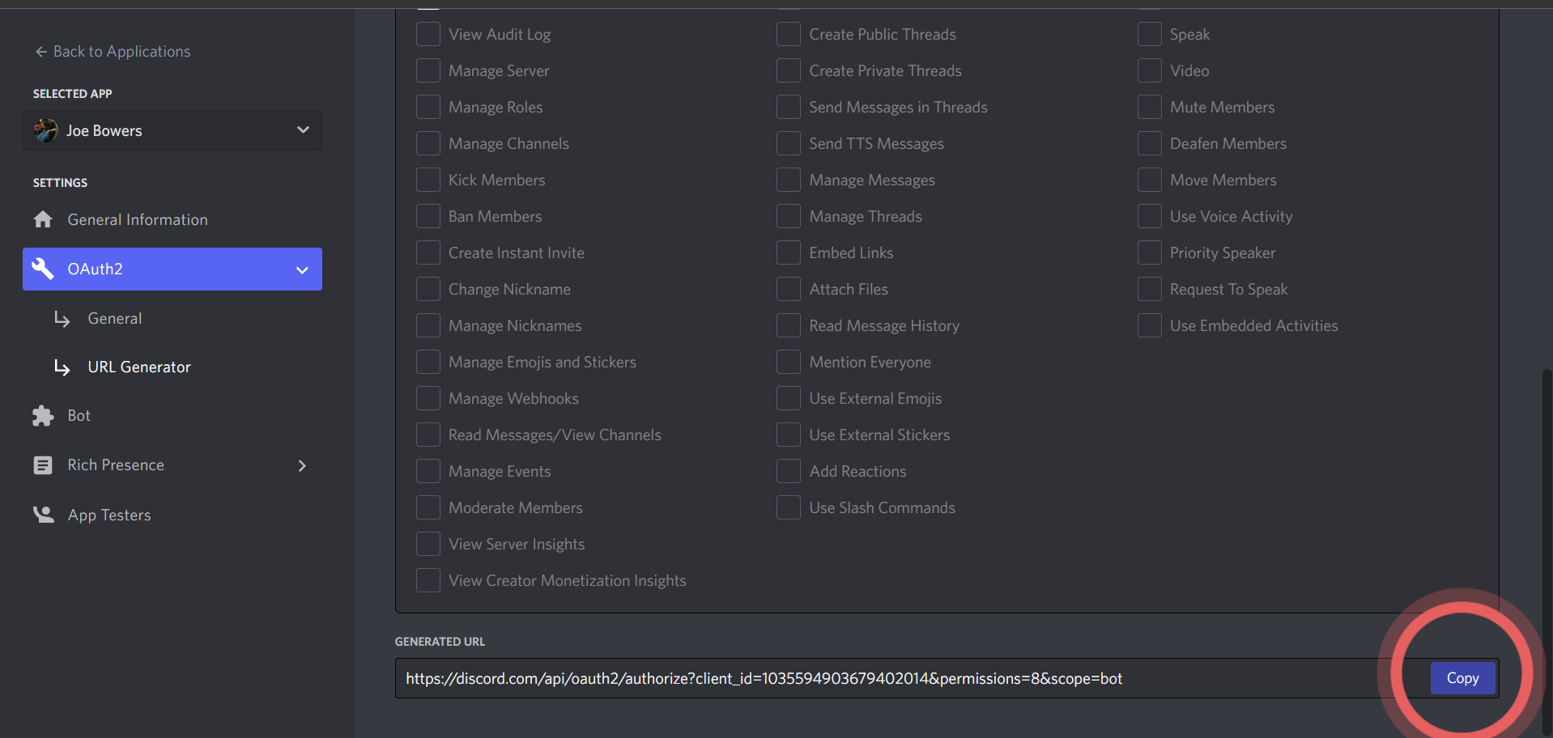1553x738 pixels.
Task: Enable Use External Emojis
Action: [x=789, y=398]
